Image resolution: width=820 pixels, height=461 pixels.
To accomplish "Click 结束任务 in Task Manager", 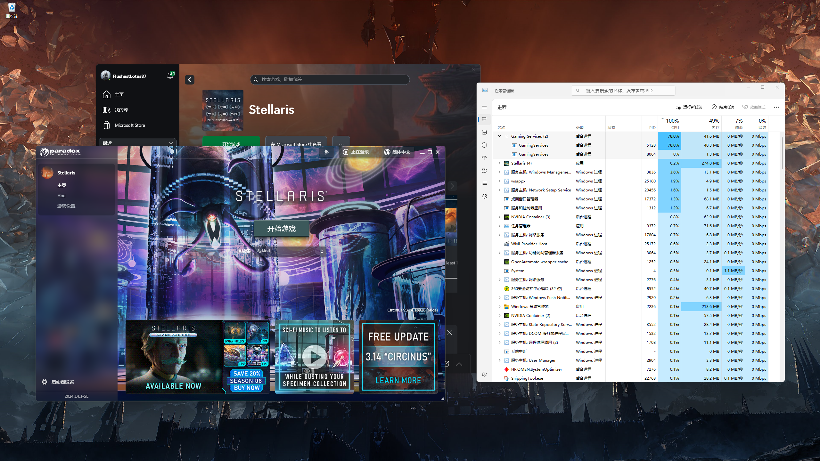I will click(x=723, y=107).
